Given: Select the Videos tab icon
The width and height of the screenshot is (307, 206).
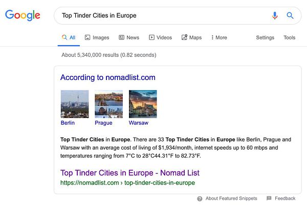Looking at the screenshot, I should [151, 37].
